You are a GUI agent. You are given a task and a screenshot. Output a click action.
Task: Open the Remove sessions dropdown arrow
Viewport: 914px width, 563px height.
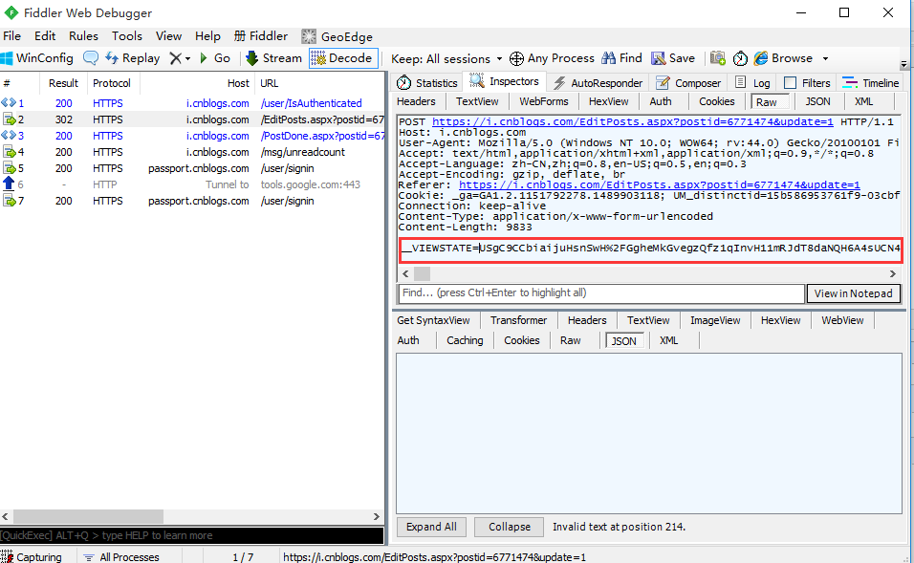pos(187,57)
